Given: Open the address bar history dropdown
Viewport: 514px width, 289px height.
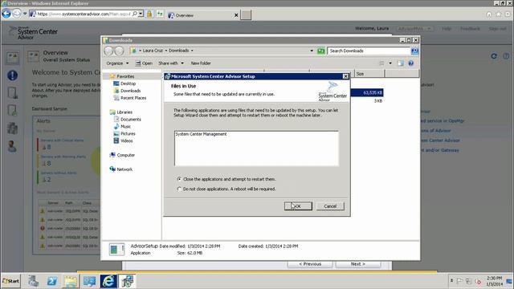Looking at the screenshot, I should click(x=312, y=51).
